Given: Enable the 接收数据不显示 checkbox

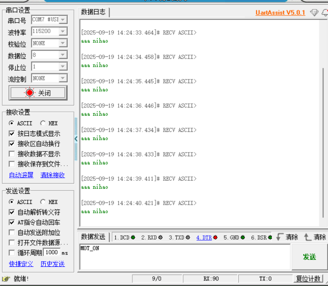Looking at the screenshot, I should pyautogui.click(x=12, y=153).
